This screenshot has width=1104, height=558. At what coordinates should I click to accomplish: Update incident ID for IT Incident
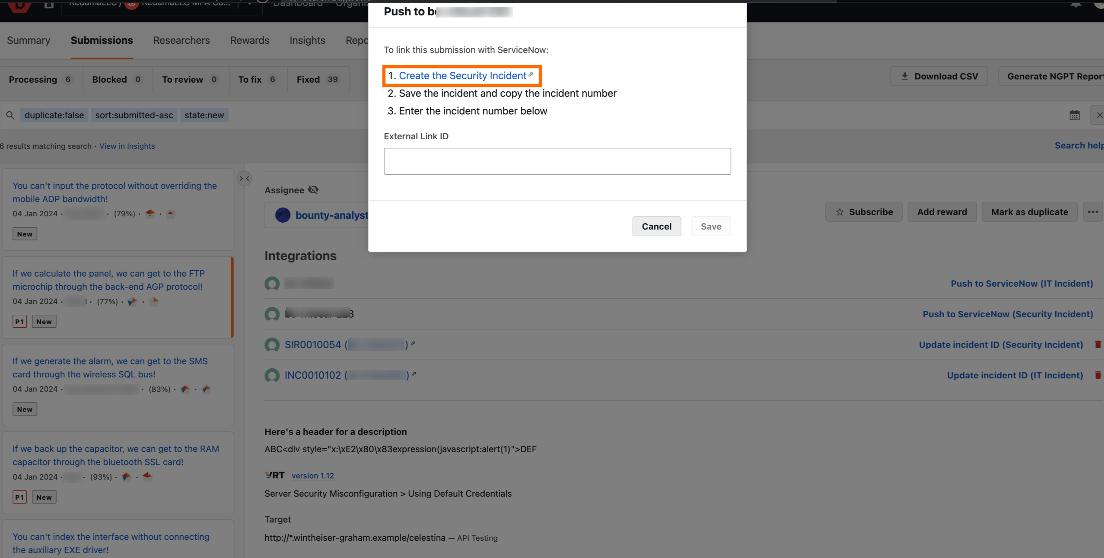pos(1015,375)
